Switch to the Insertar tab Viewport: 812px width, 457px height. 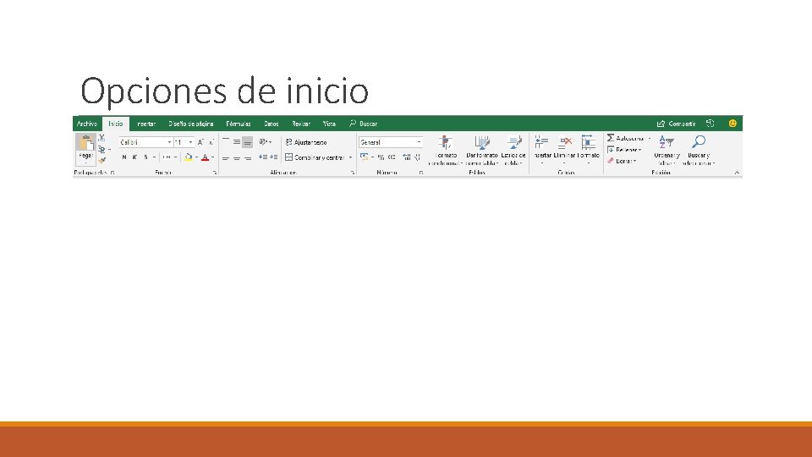146,124
